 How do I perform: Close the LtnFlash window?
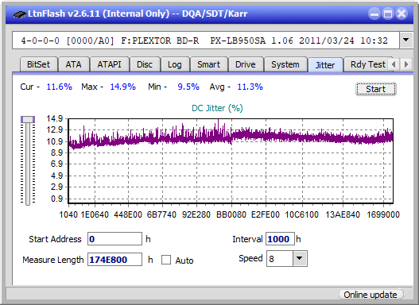(x=402, y=14)
